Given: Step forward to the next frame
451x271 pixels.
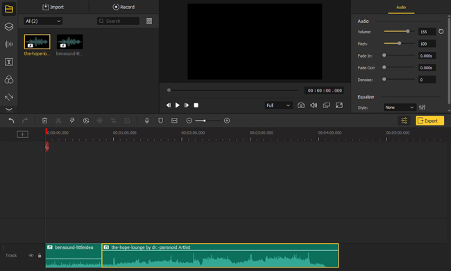Looking at the screenshot, I should 187,105.
